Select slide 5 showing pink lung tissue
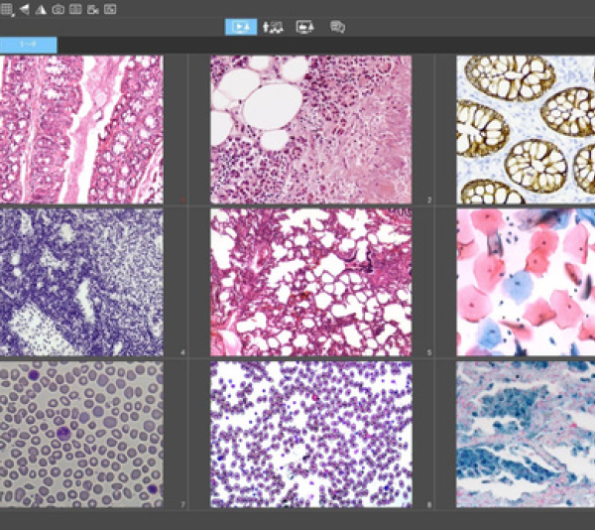 (x=310, y=282)
